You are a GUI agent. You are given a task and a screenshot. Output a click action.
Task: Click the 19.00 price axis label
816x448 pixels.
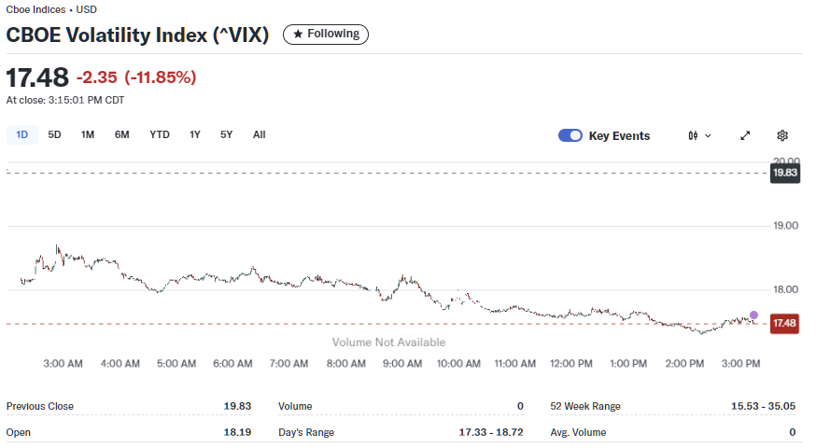(x=785, y=226)
